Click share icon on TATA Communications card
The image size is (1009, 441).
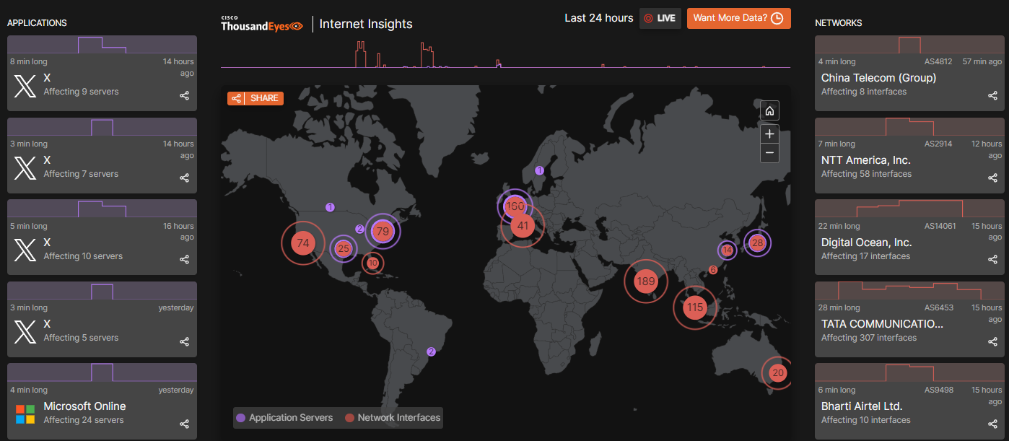coord(992,341)
